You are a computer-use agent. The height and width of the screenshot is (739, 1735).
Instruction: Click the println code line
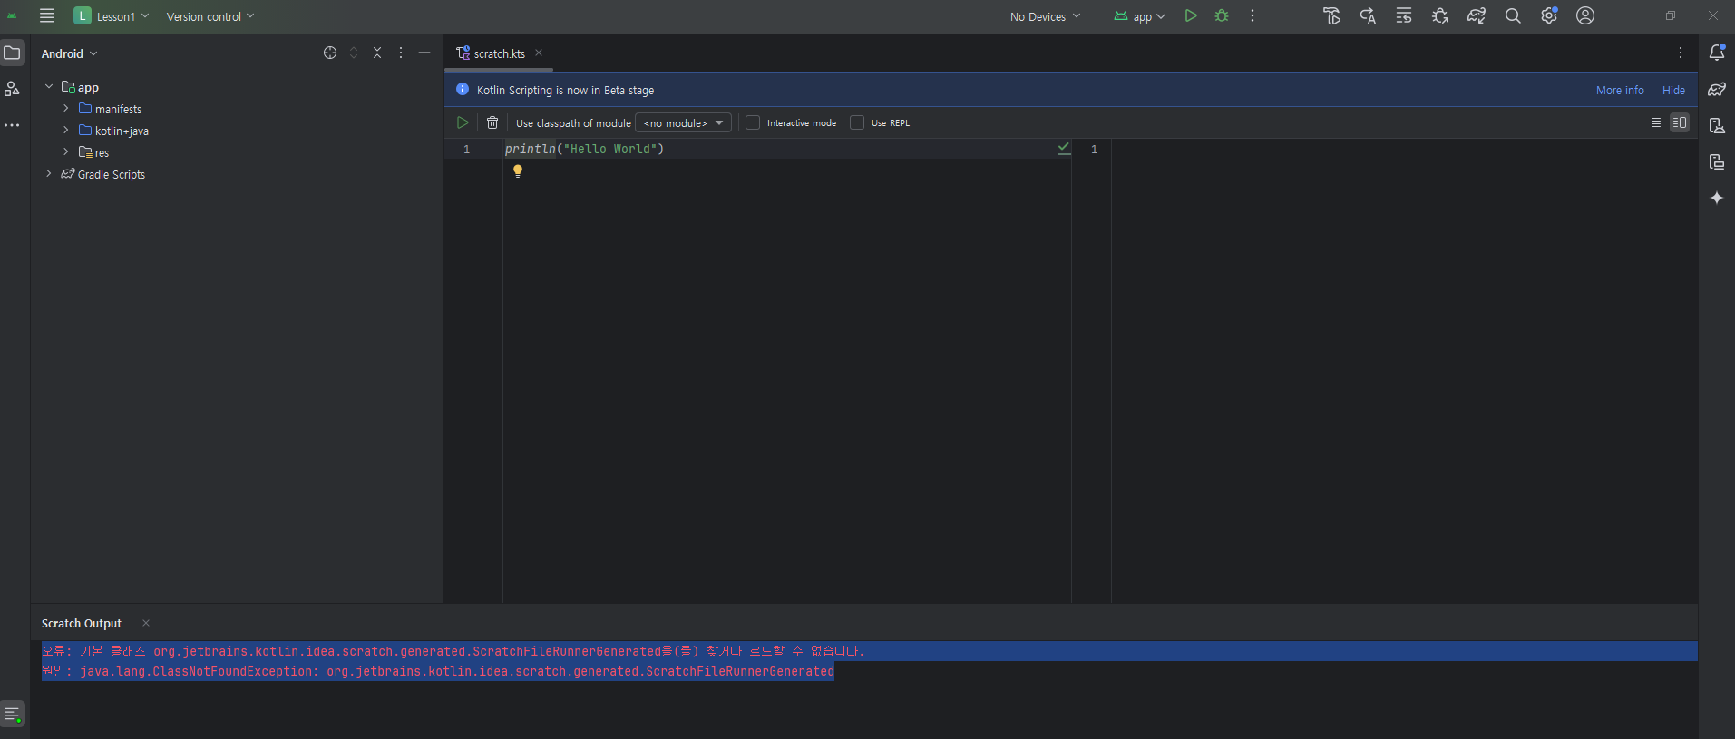[x=584, y=149]
